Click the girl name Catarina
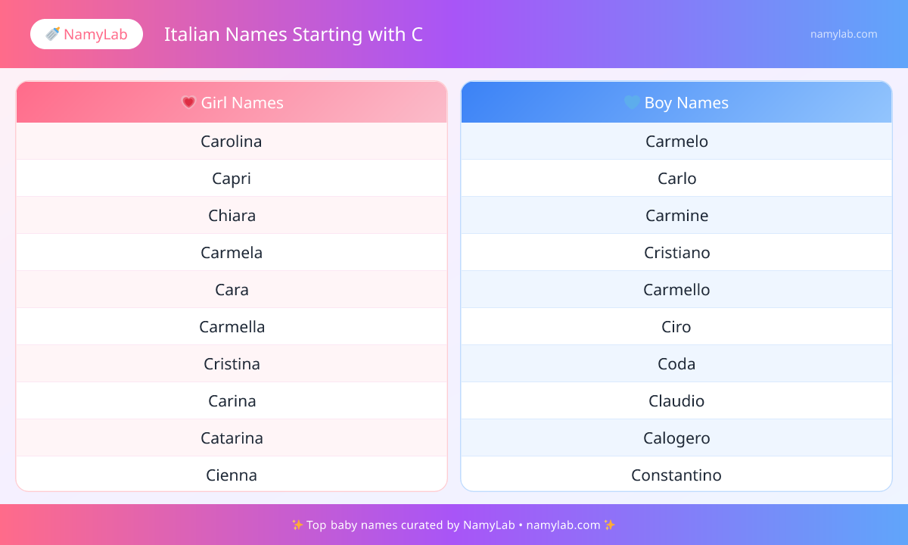Screen dimensions: 908x545 [232, 438]
